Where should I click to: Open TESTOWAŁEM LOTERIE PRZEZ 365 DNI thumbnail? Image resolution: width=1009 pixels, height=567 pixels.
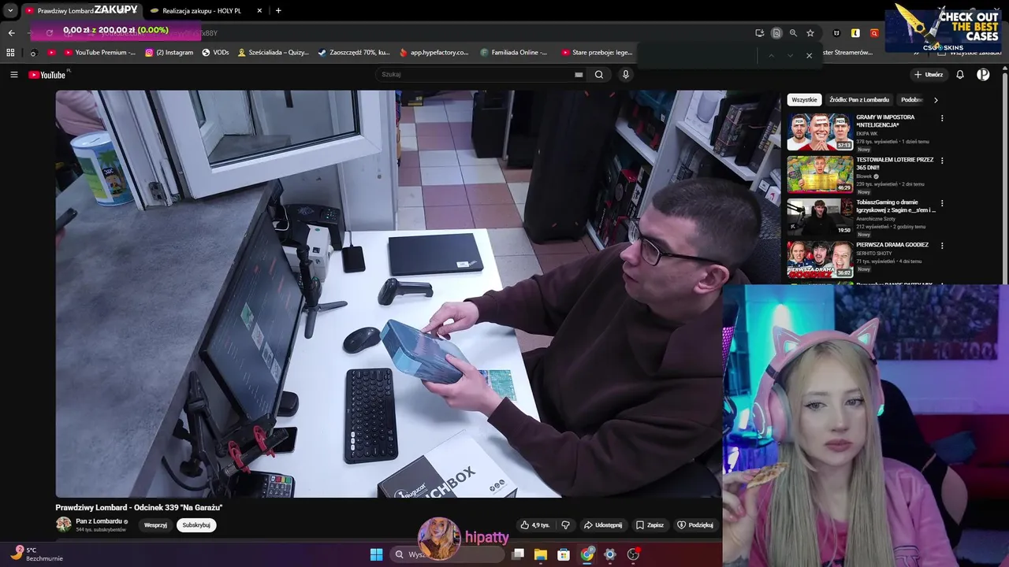tap(820, 174)
